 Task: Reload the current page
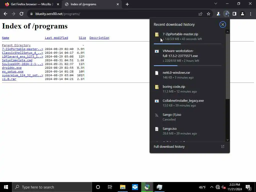pyautogui.click(x=21, y=14)
